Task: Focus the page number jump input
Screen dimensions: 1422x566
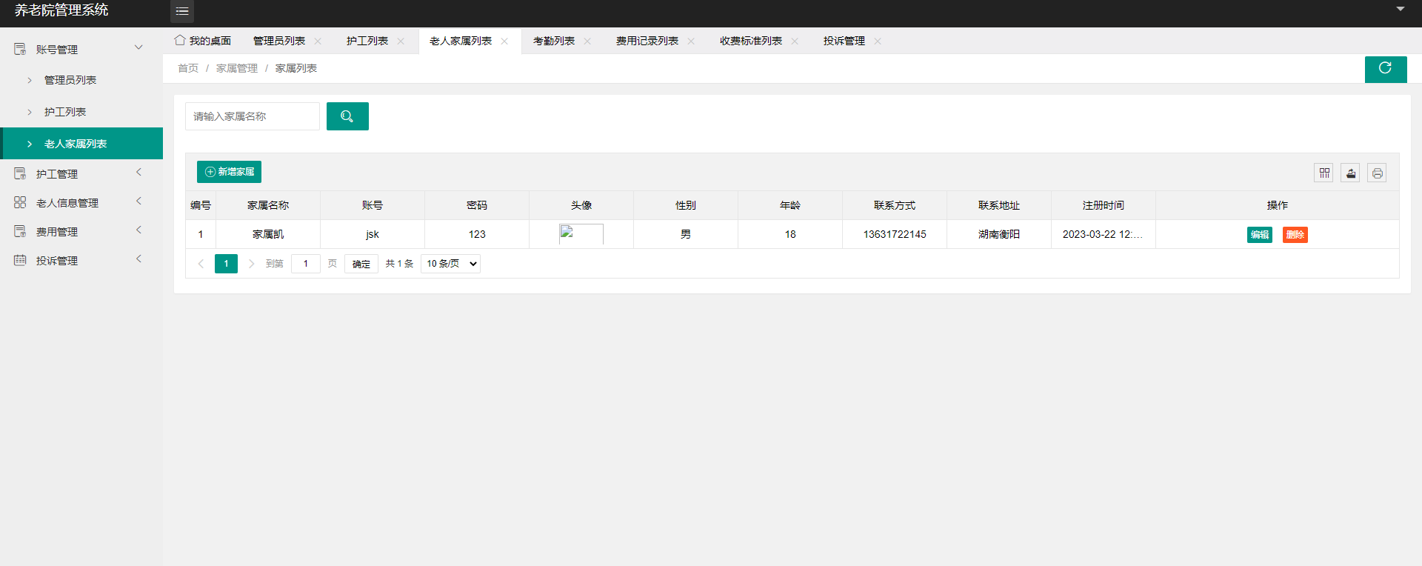Action: (x=306, y=264)
